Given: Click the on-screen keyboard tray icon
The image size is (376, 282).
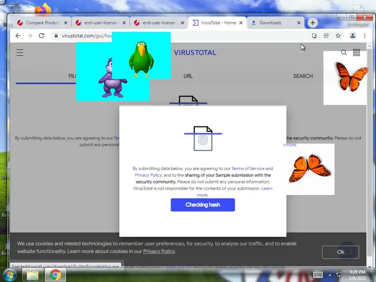Looking at the screenshot, I should [318, 275].
